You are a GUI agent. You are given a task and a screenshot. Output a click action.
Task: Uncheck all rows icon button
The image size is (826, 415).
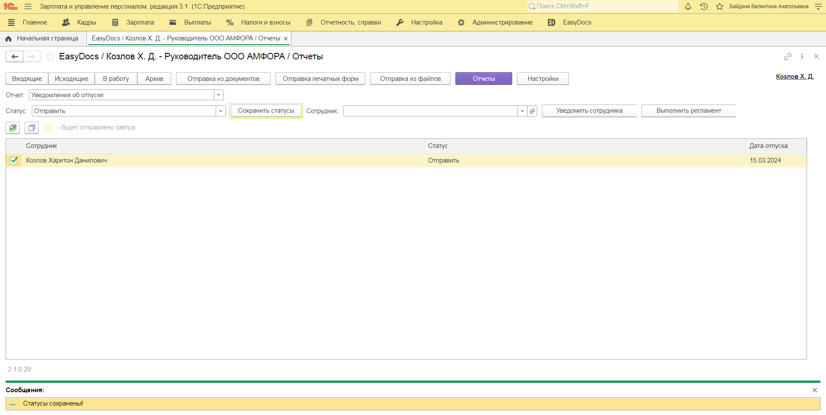coord(31,128)
